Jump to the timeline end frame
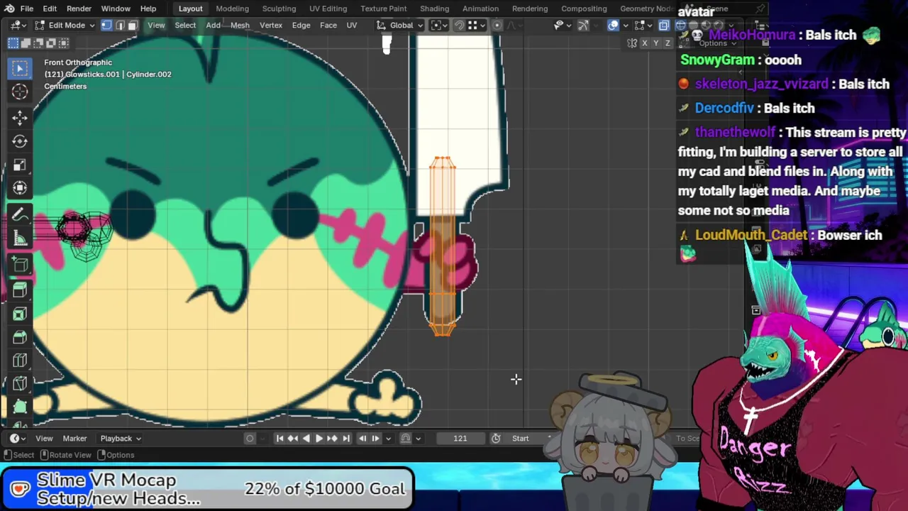Screen dimensions: 908x511 [345, 439]
